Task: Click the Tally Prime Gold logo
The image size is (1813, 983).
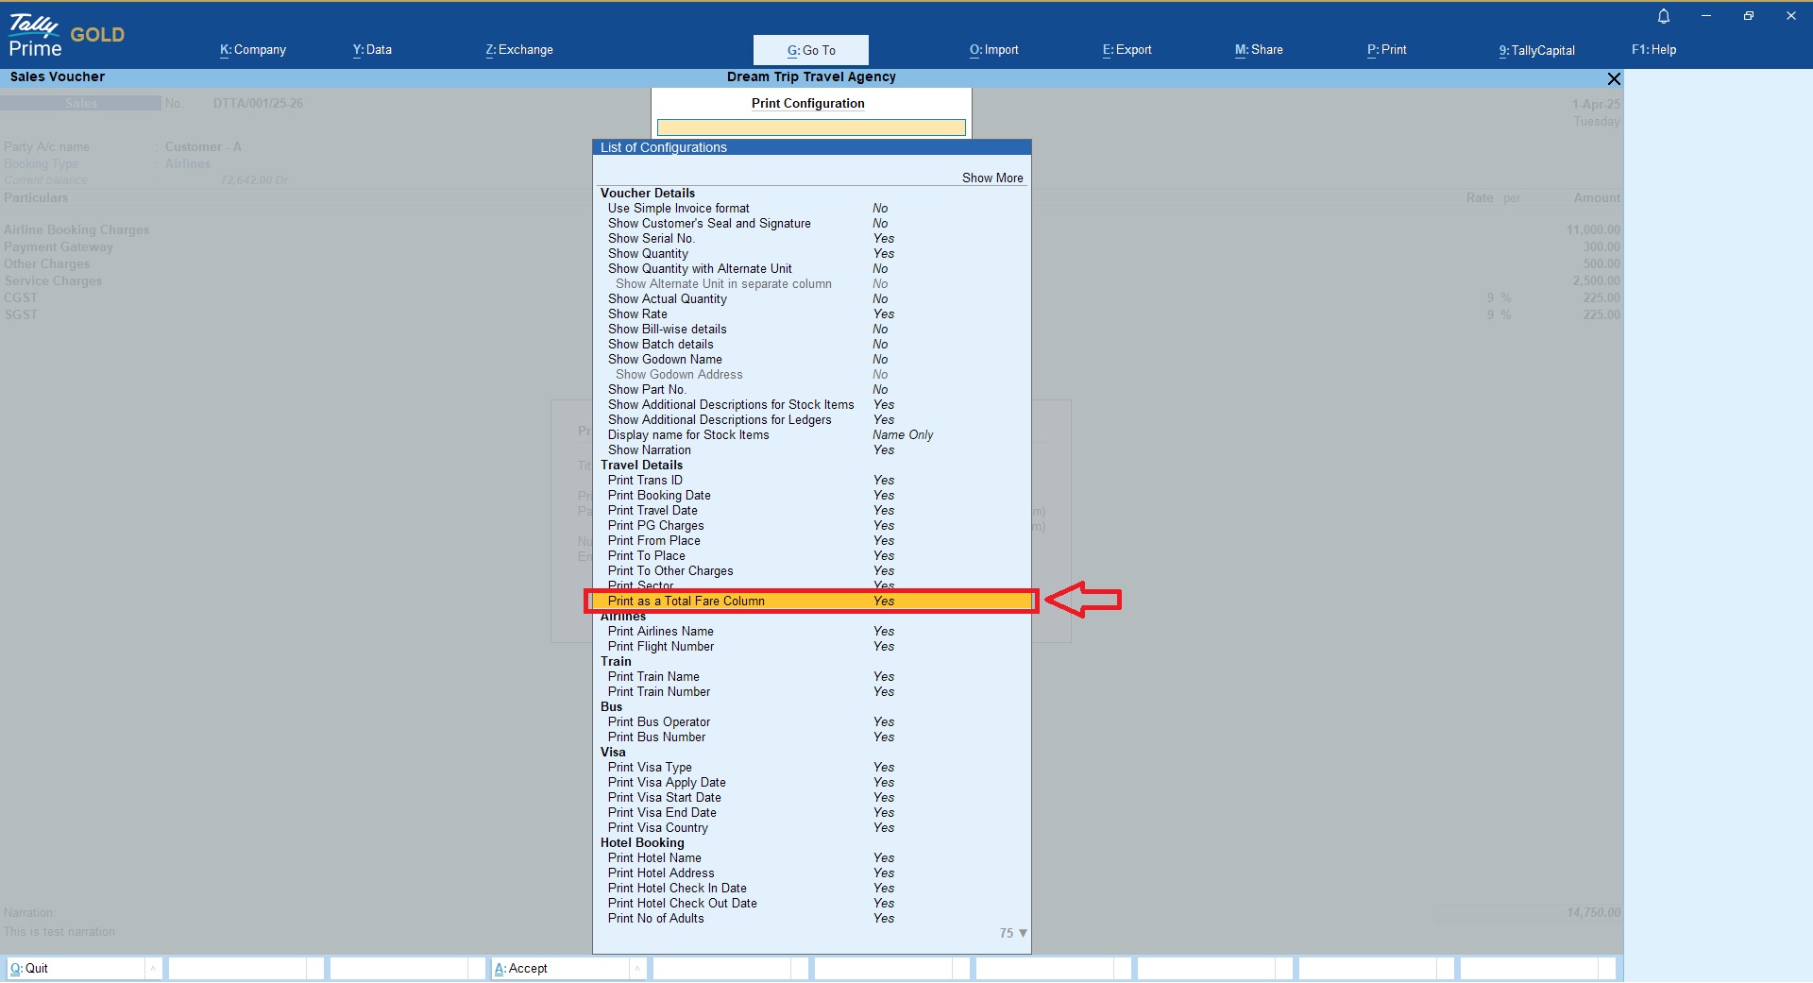Action: [x=66, y=36]
